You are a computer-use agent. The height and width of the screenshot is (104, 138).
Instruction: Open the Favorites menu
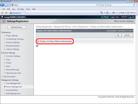(21, 9)
